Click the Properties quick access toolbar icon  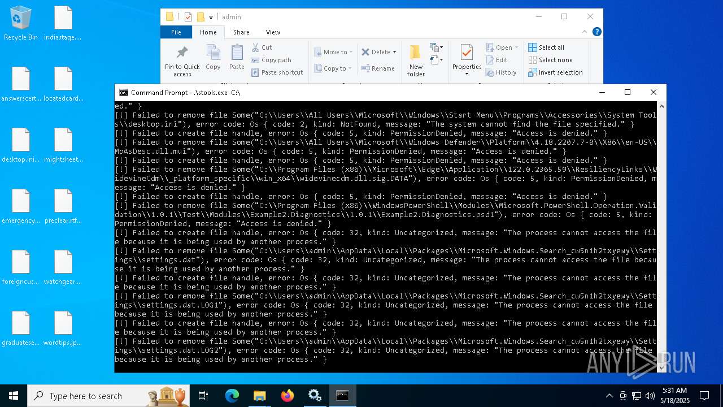click(x=188, y=17)
